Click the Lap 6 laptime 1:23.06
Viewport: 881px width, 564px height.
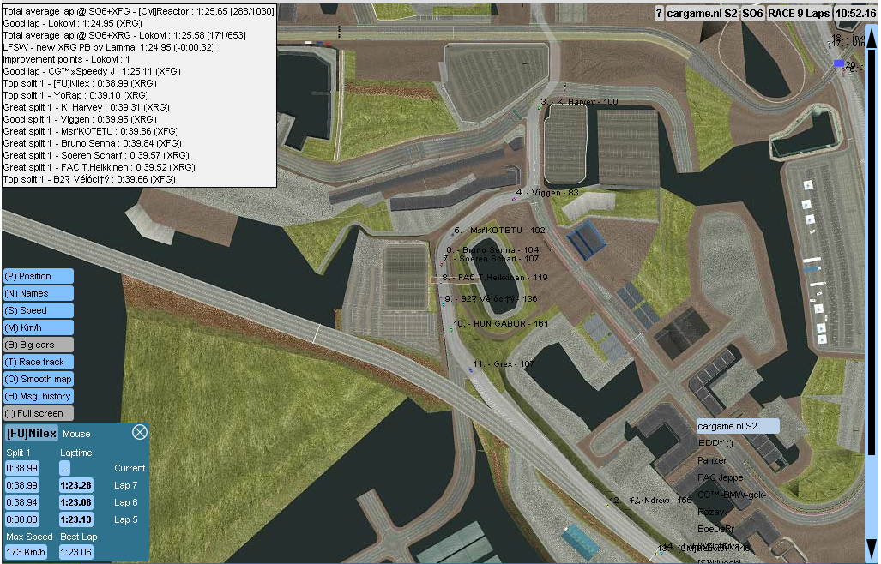[x=76, y=502]
